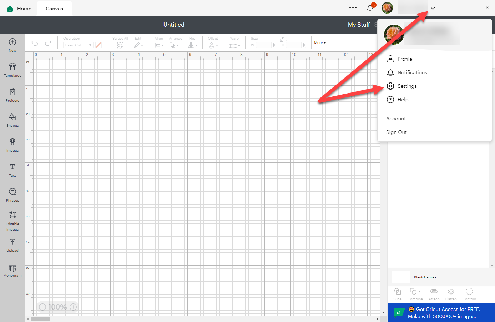Open the Shapes tool

[12, 120]
